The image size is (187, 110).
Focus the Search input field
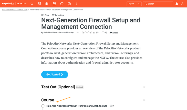coord(158,4)
